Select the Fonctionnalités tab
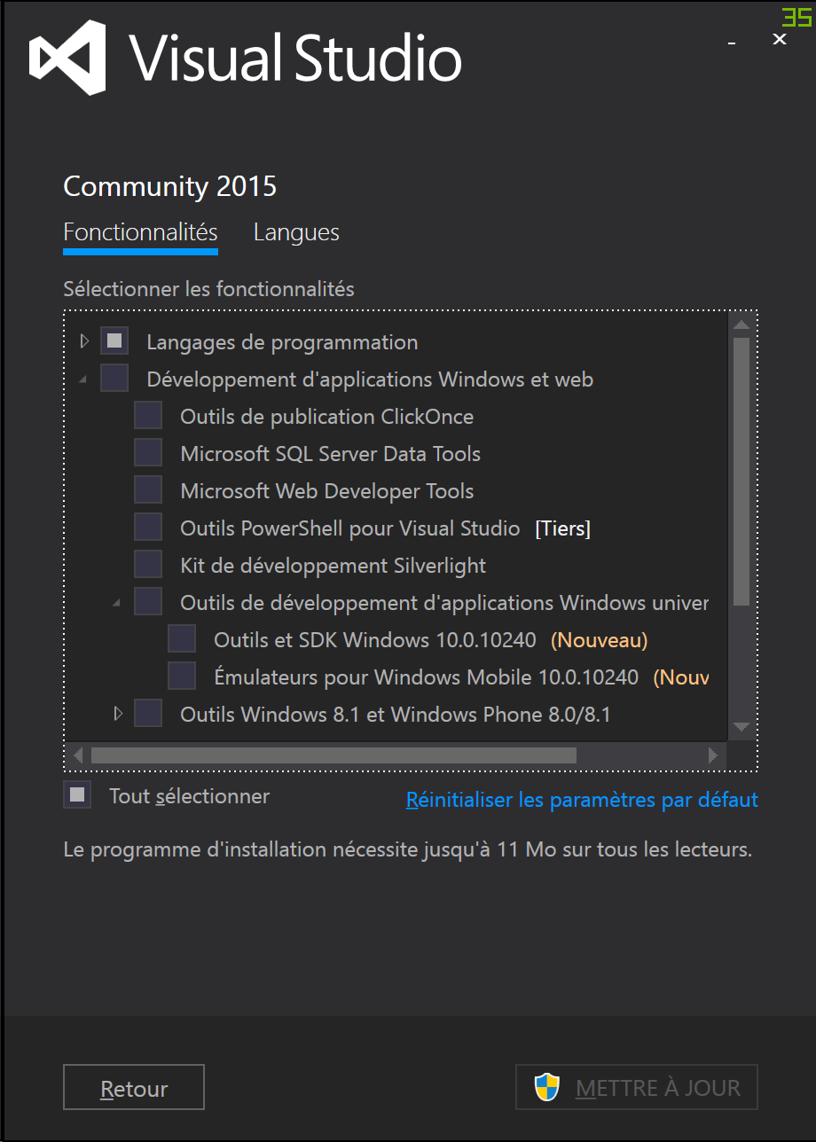This screenshot has width=816, height=1142. 140,232
